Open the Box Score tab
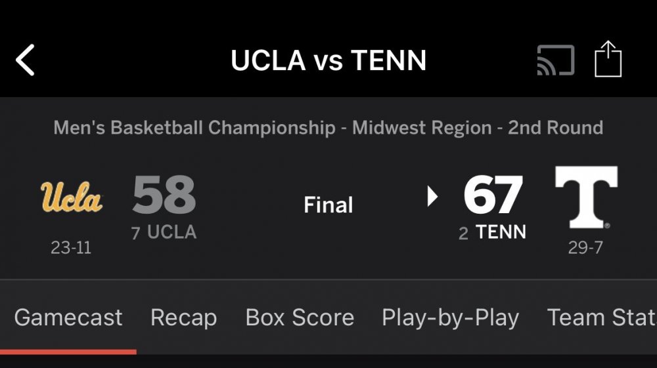The width and height of the screenshot is (657, 368). [x=300, y=317]
